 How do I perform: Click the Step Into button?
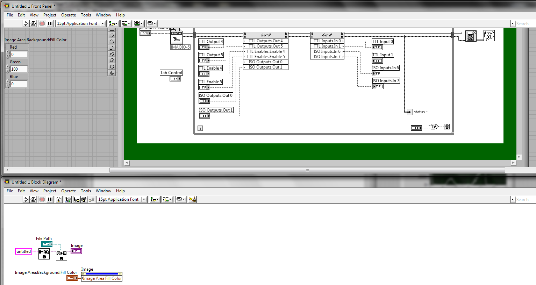77,199
